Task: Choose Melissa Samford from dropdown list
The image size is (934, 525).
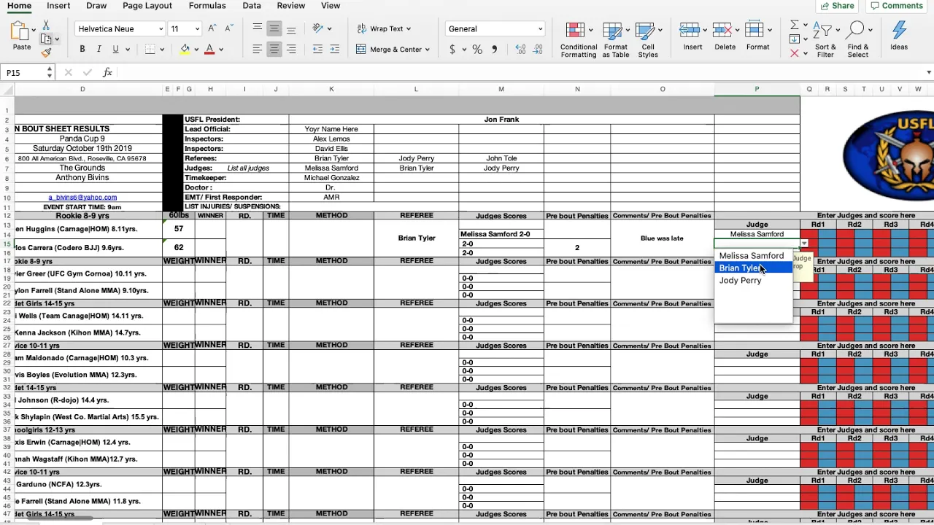Action: click(752, 256)
